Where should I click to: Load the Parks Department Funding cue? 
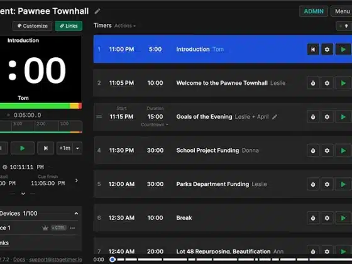coord(313,184)
